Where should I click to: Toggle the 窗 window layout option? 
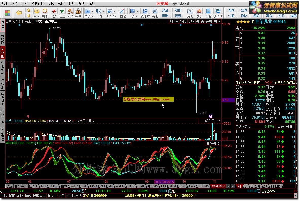pyautogui.click(x=203, y=21)
